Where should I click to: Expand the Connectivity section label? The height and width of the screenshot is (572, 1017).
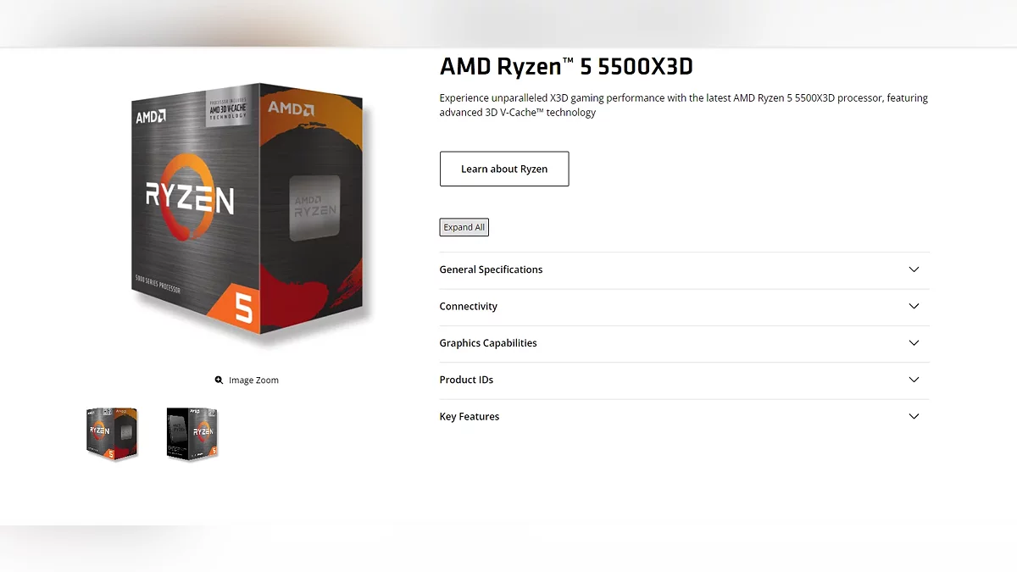(468, 307)
